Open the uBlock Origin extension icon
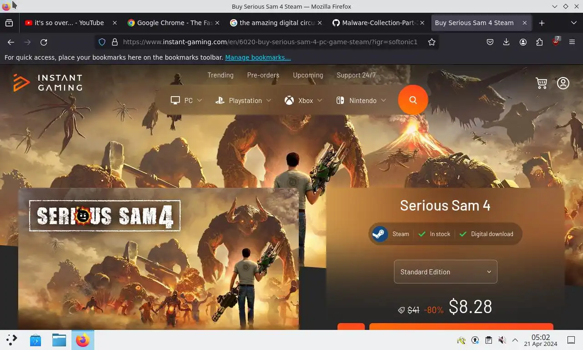 [556, 41]
